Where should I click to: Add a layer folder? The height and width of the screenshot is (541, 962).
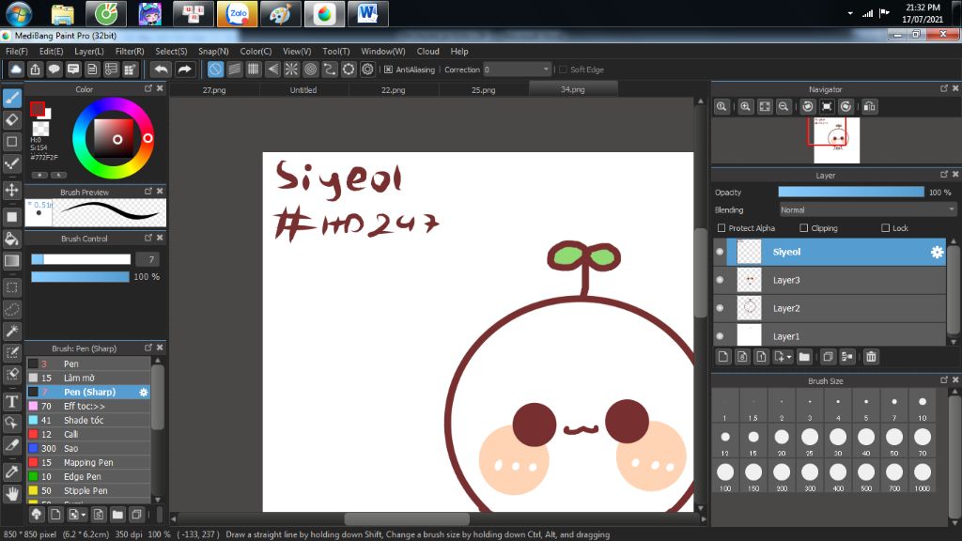point(804,357)
